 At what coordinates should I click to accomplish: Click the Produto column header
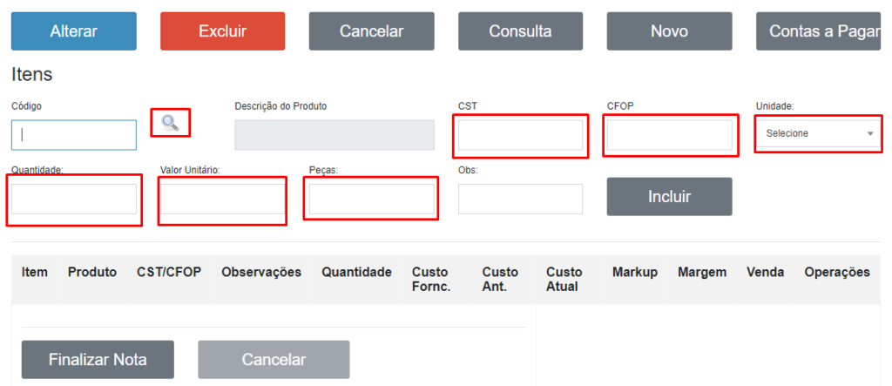(91, 273)
